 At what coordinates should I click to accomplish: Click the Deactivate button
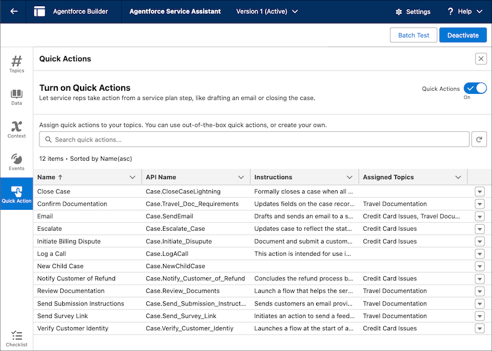(463, 35)
